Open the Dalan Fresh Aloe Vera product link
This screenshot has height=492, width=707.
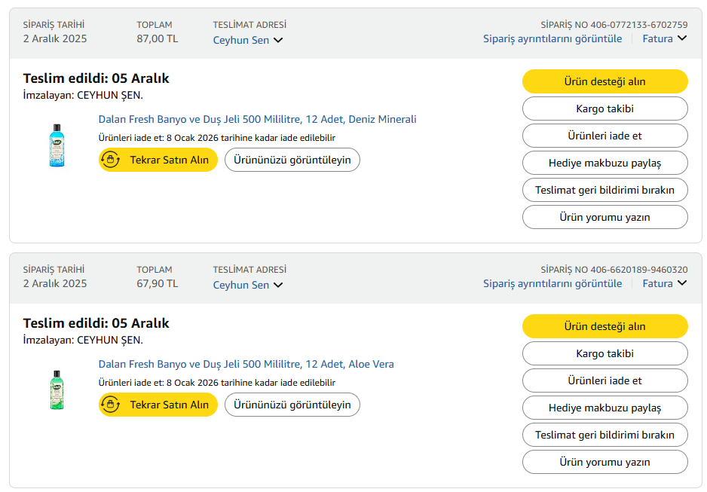(246, 364)
